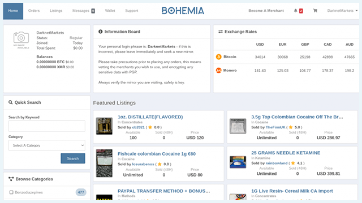
Task: Open the shopping cart icon
Action: coord(315,11)
